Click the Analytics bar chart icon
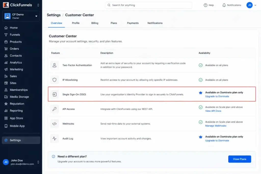The image size is (261, 174). [x=6, y=62]
